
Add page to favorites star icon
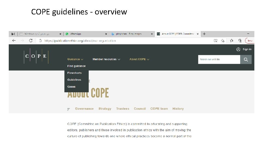point(223,41)
